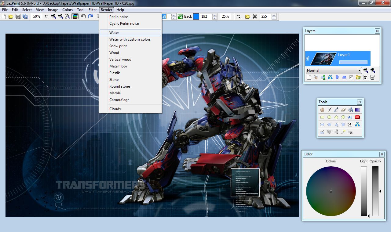This screenshot has width=391, height=232.
Task: Click the Layer1 opacity bar
Action: (353, 62)
